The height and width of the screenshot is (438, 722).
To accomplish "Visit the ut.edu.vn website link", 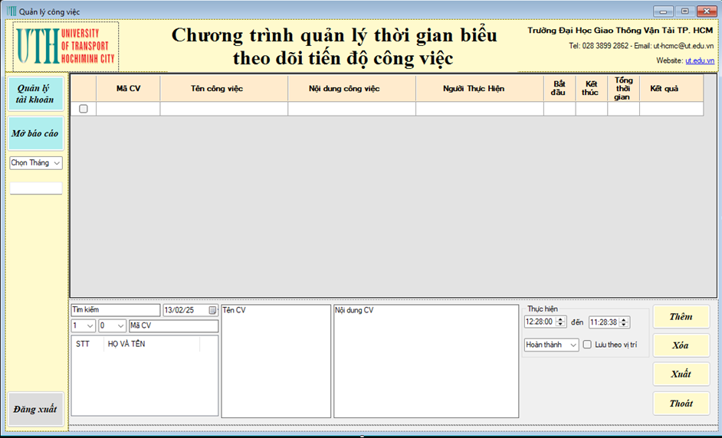I will [699, 60].
